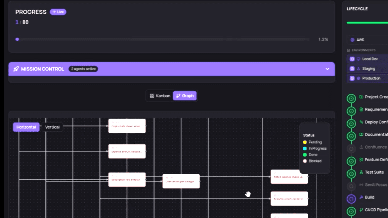The width and height of the screenshot is (388, 218).
Task: Switch to the Kanban view
Action: tap(160, 96)
